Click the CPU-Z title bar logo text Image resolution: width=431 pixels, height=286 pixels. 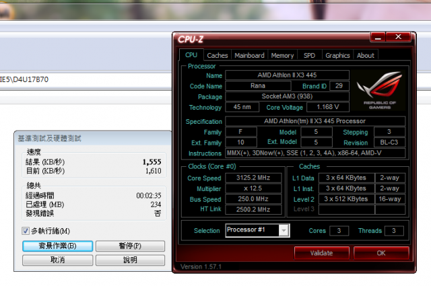coord(191,40)
